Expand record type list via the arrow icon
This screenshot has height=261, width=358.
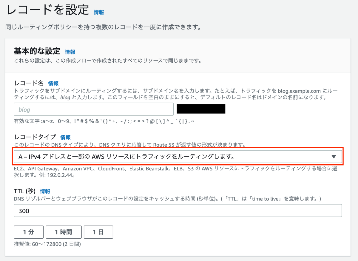tap(334, 157)
